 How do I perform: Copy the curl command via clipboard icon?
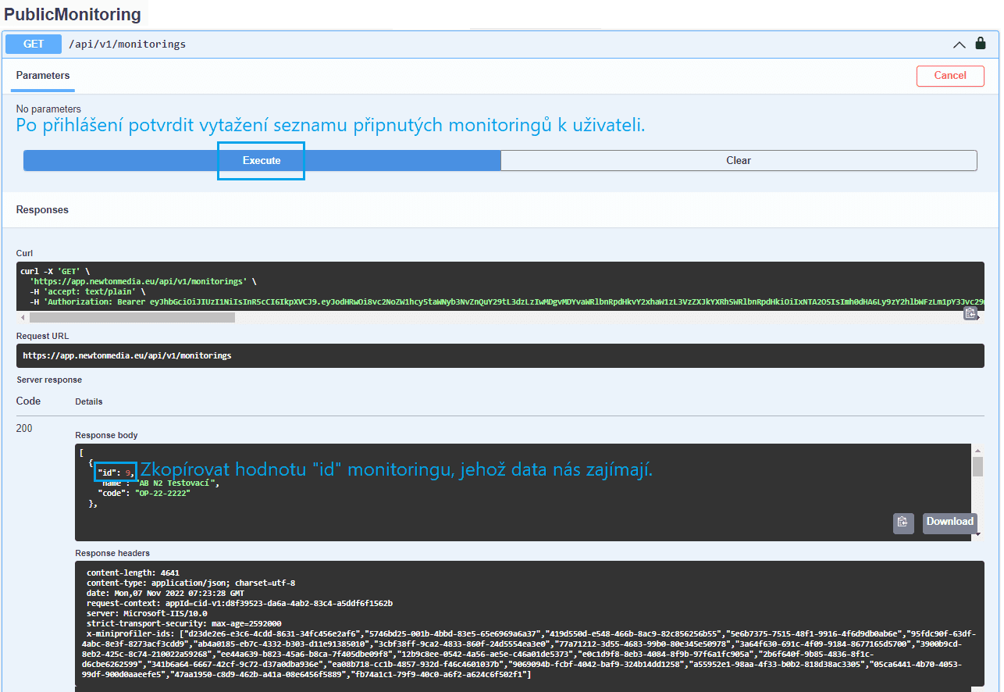970,313
